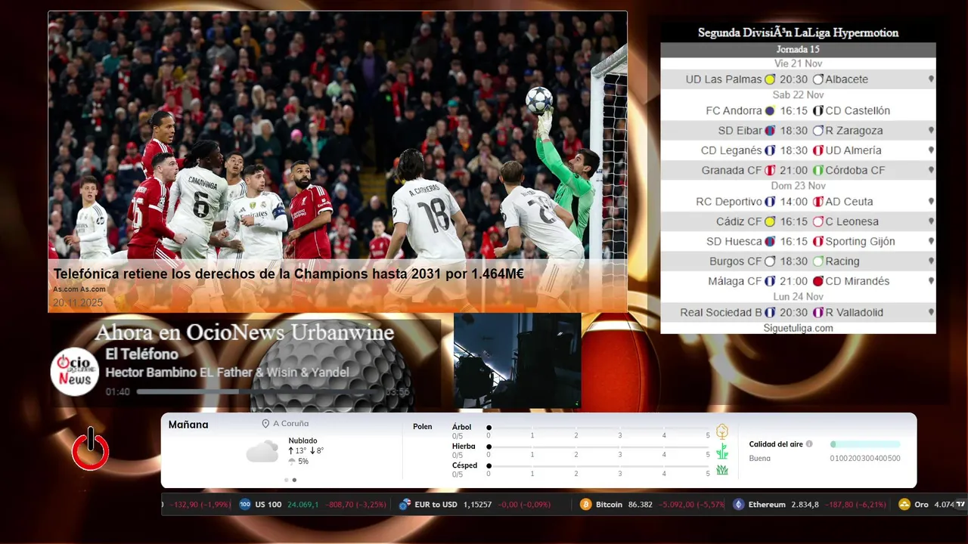968x544 pixels.
Task: Click the Jornada 15 header bar
Action: [798, 49]
